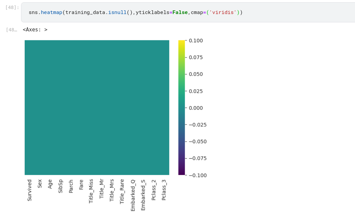Click the 0.000 colorbar tick label

[196, 108]
